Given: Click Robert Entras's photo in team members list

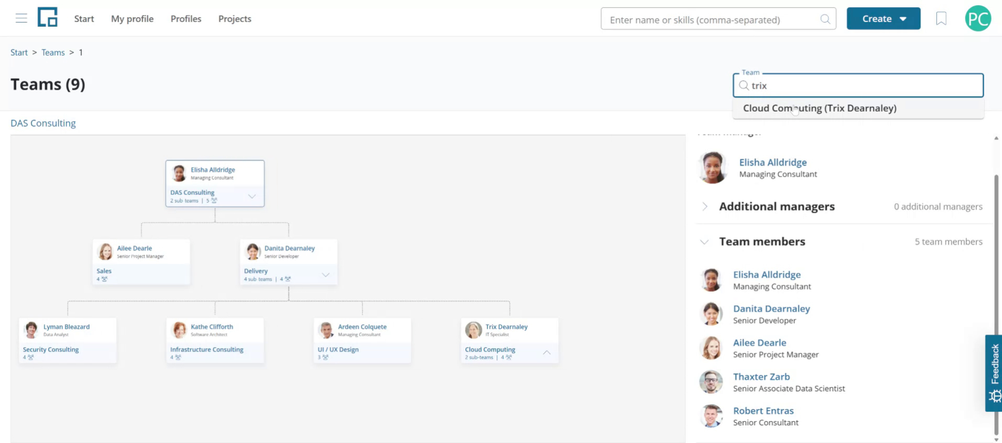Looking at the screenshot, I should (x=711, y=416).
